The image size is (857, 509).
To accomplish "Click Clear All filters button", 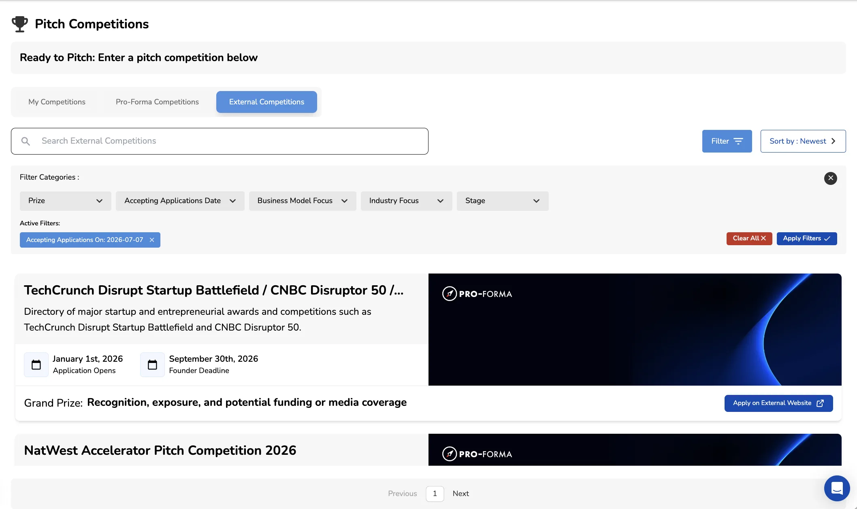I will click(749, 239).
